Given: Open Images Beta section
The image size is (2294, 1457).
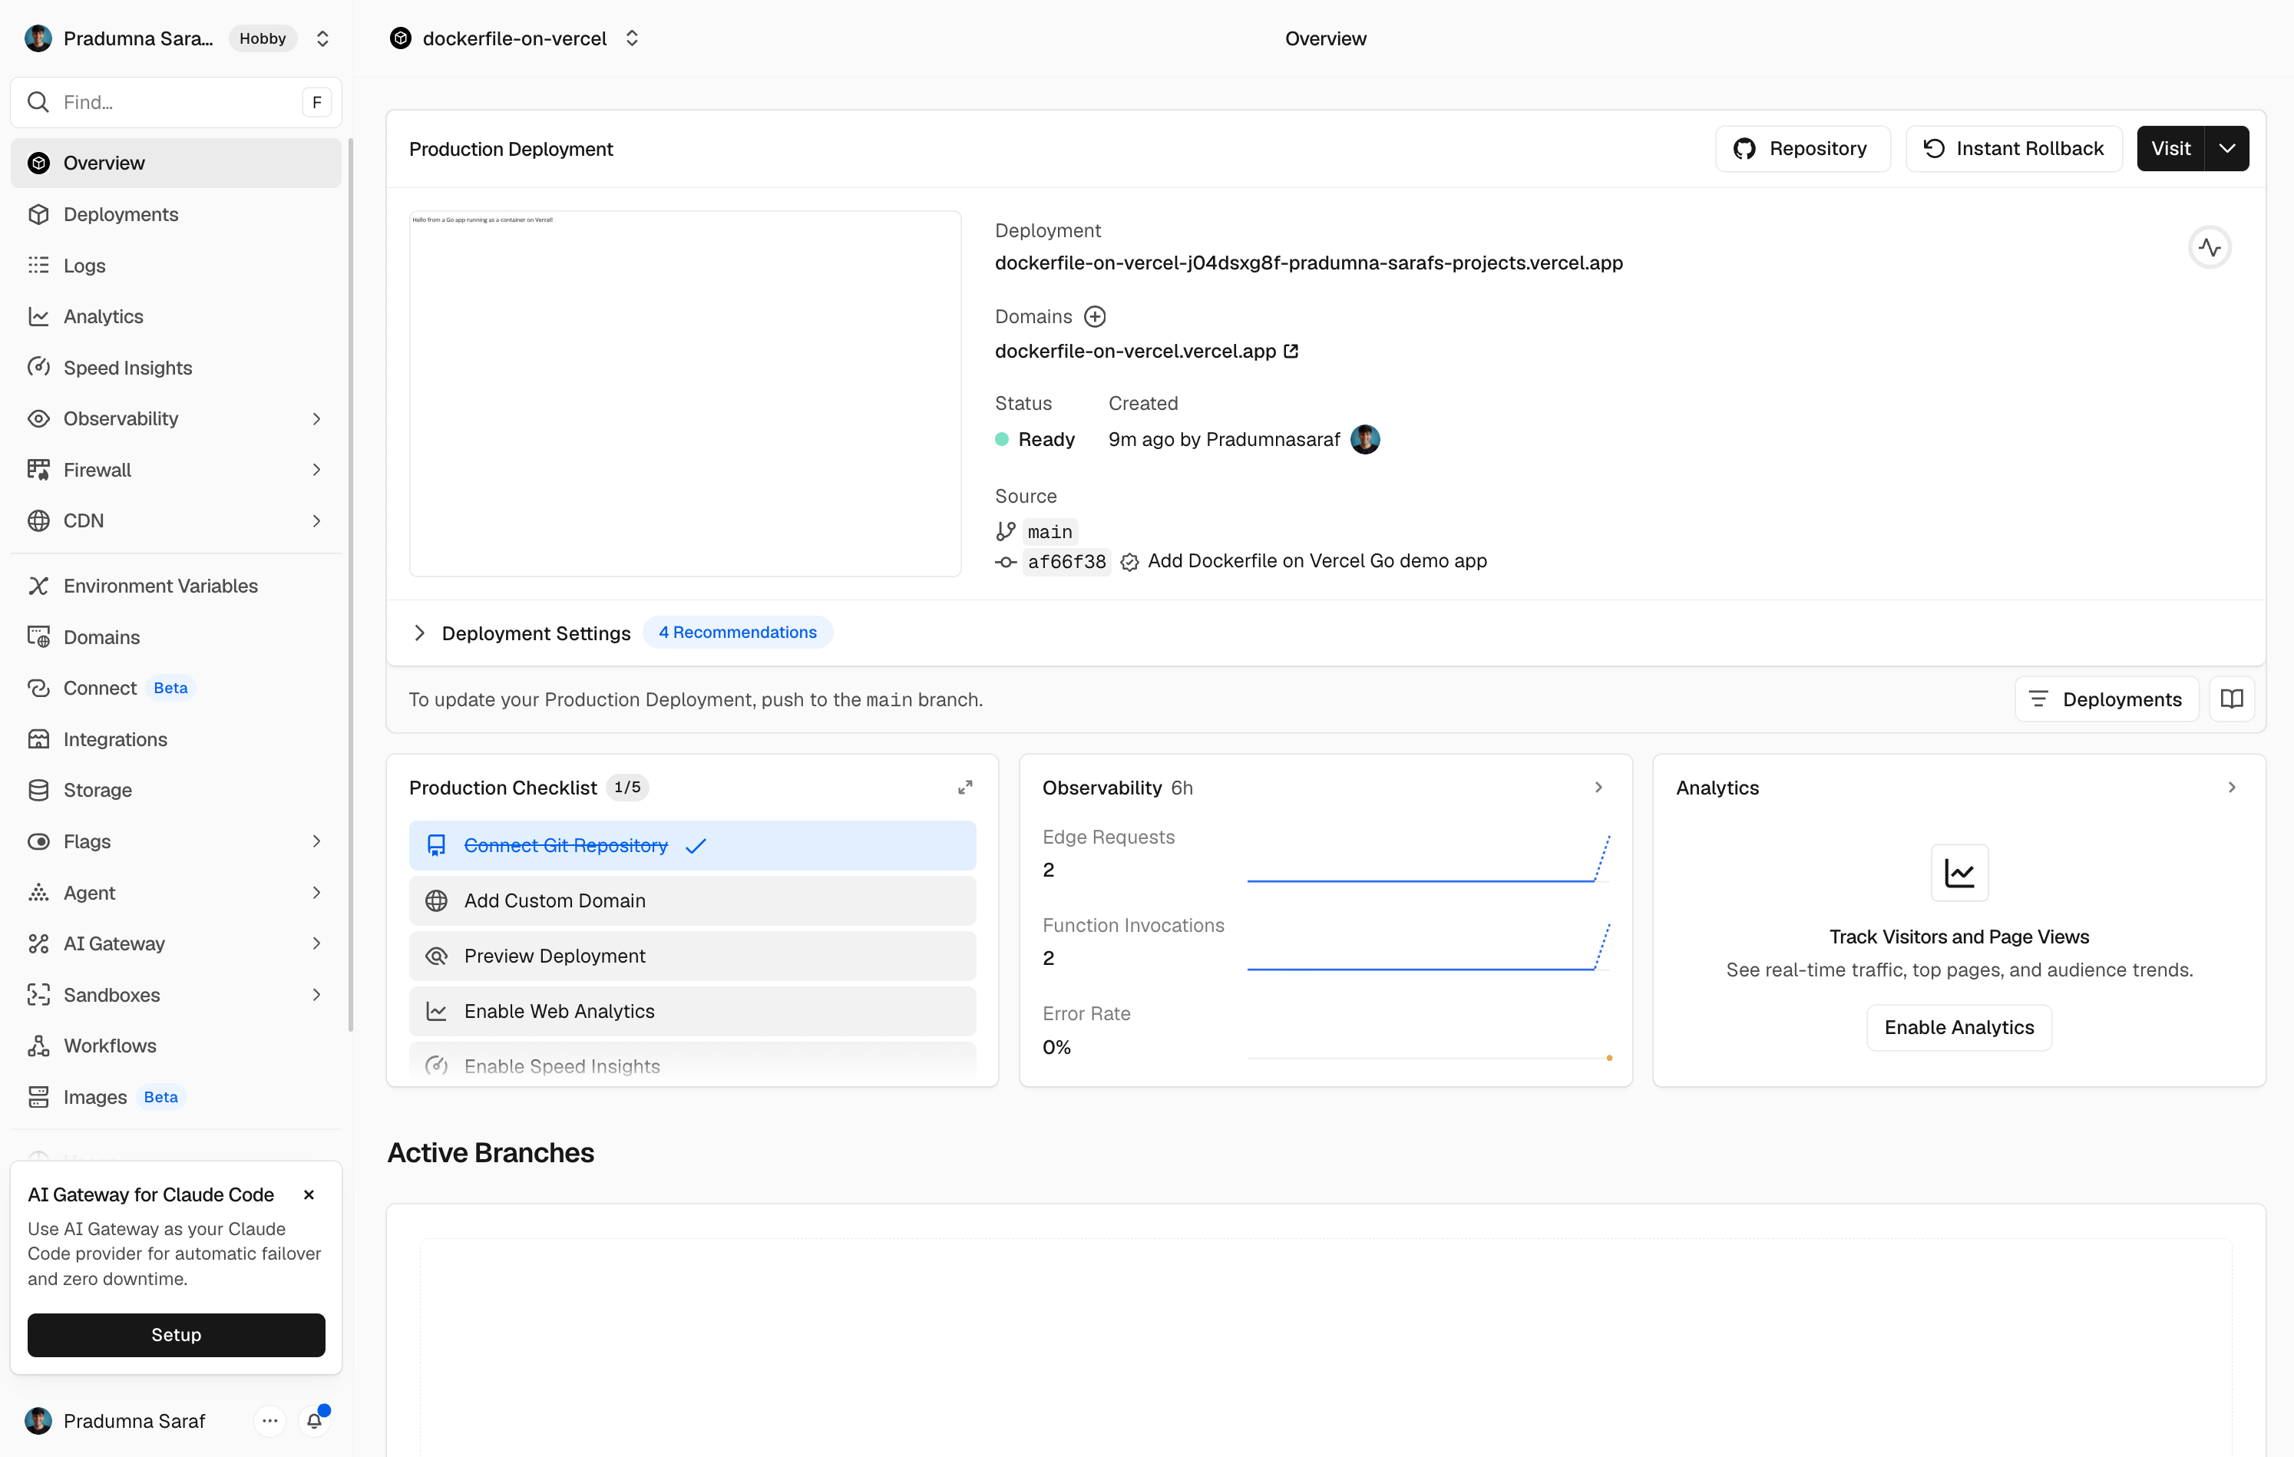Looking at the screenshot, I should tap(175, 1097).
